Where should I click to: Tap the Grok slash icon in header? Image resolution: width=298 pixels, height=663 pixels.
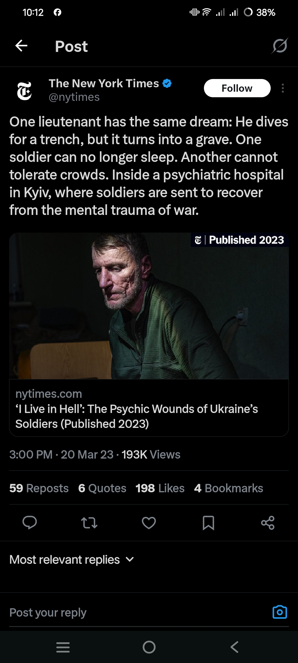coord(280,46)
